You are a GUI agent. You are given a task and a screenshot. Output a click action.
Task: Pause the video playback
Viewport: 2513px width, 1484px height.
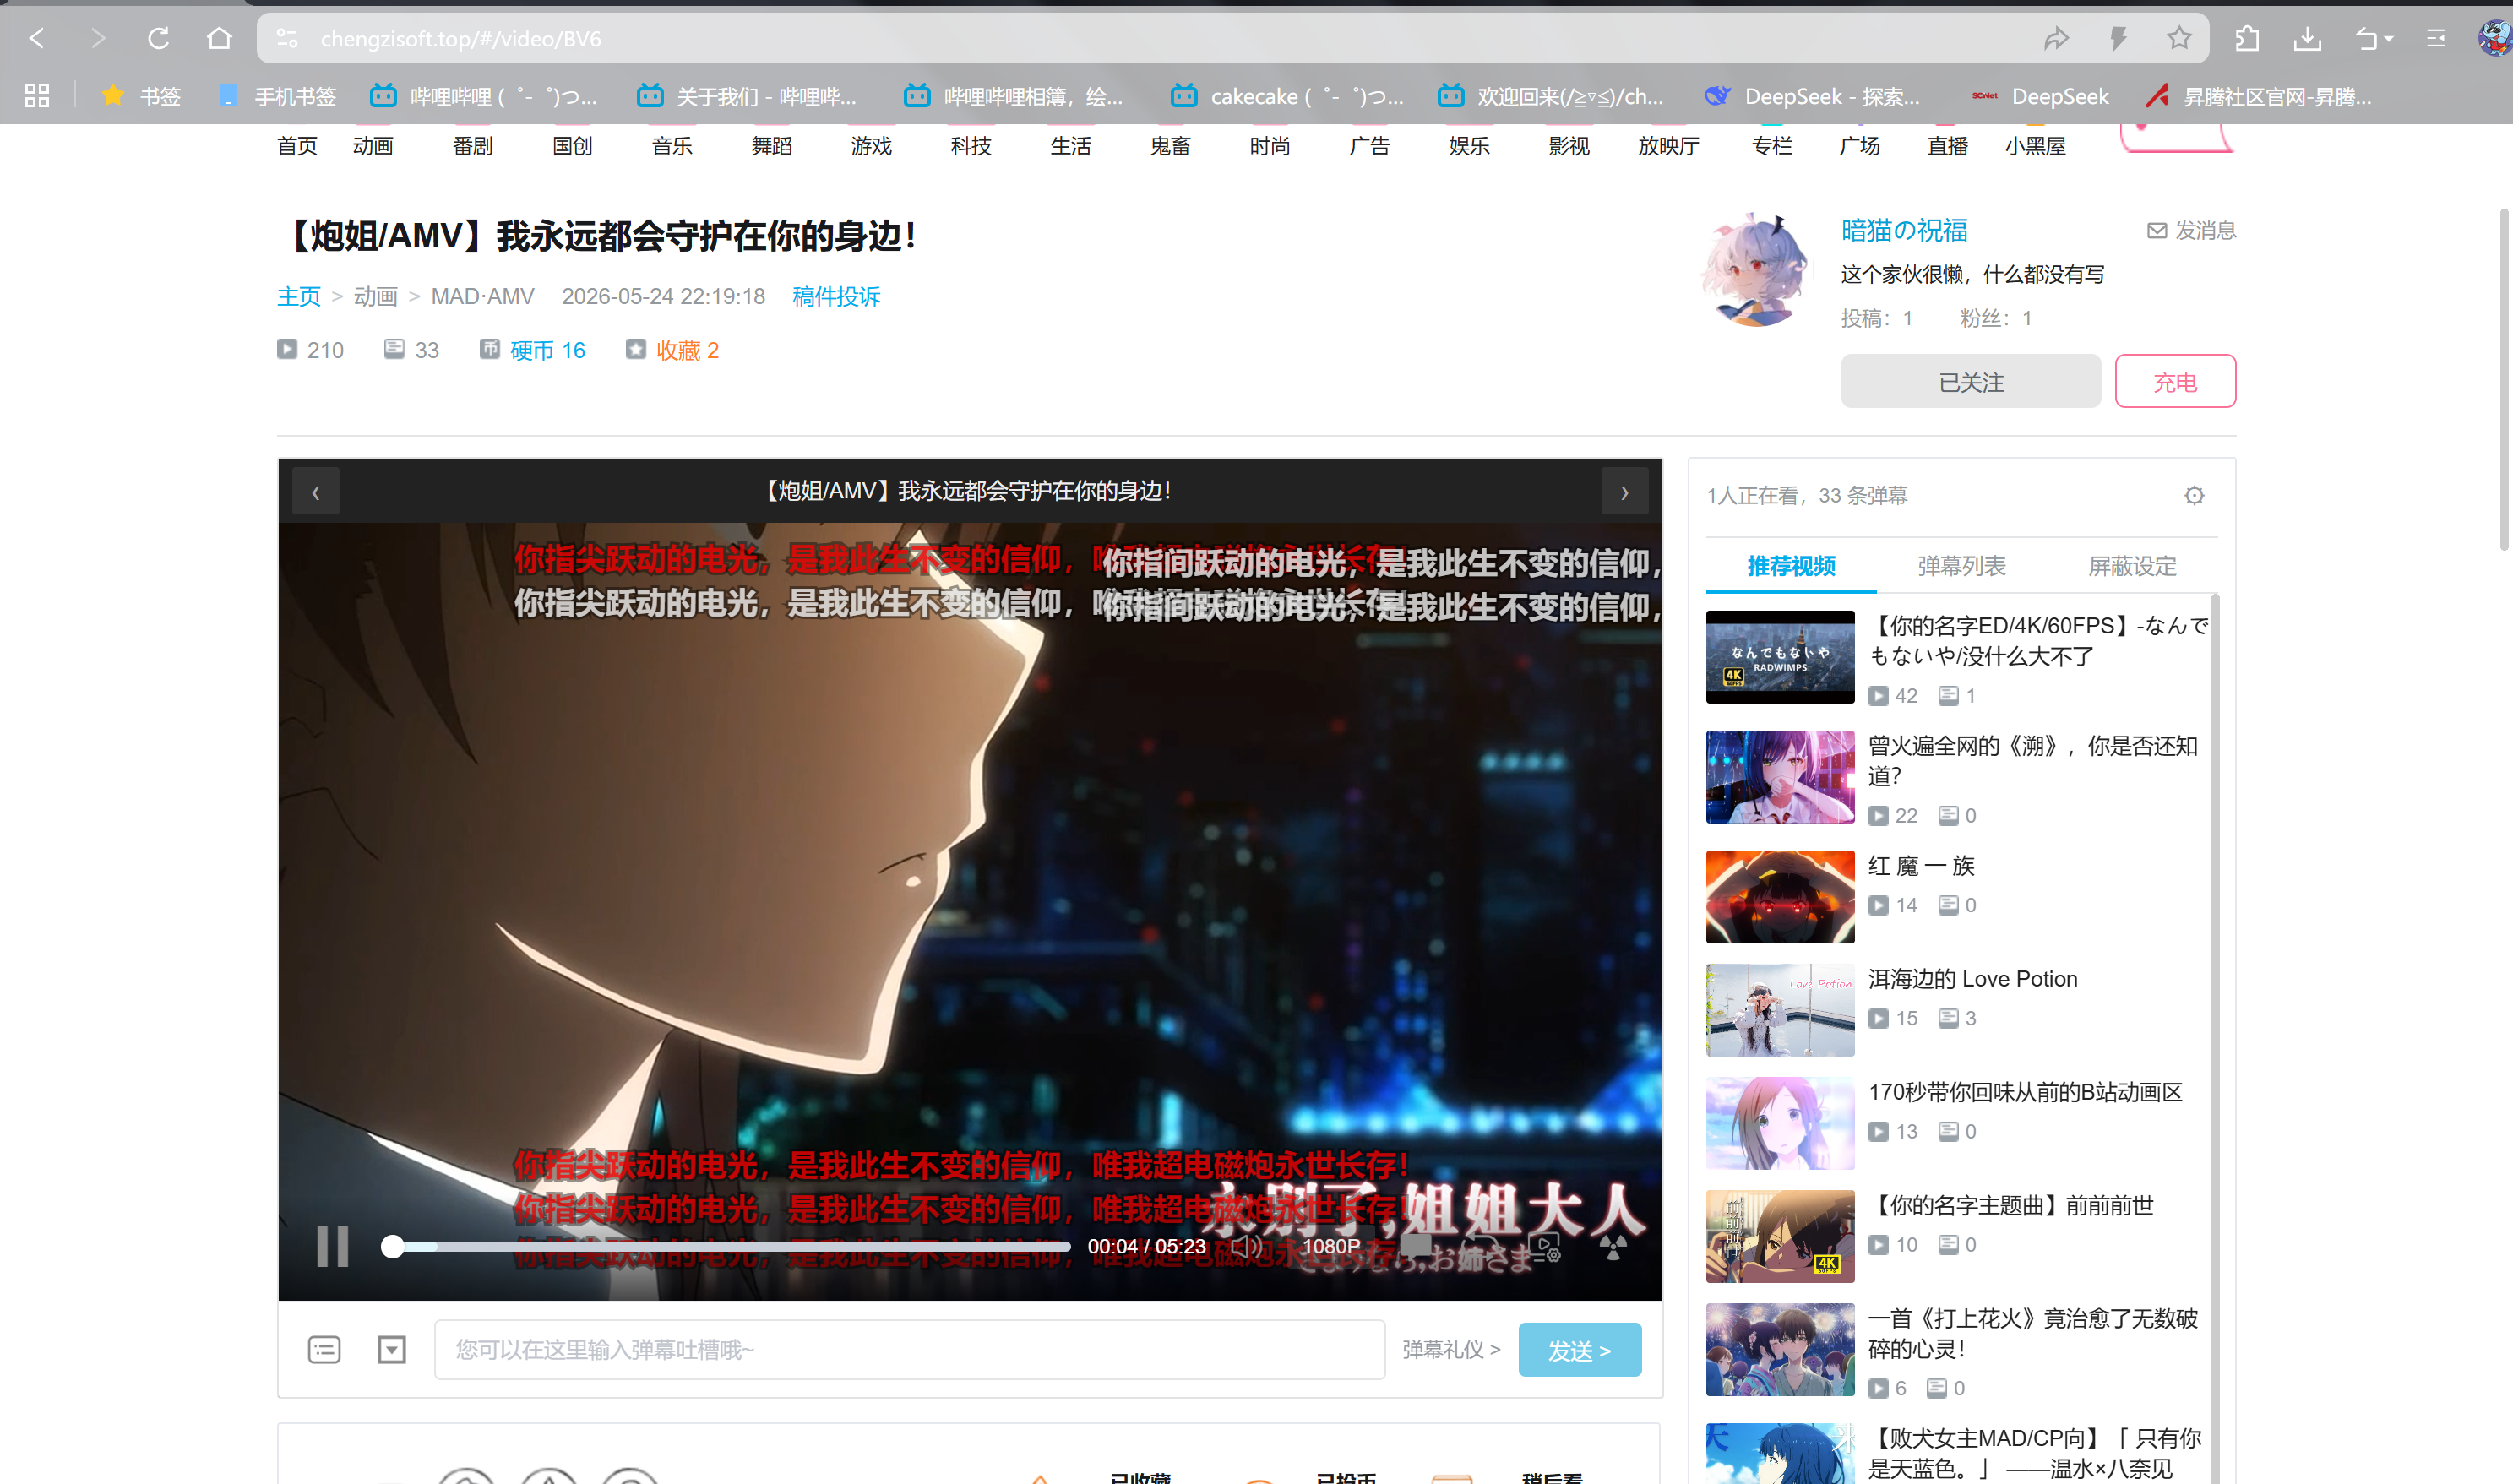coord(332,1246)
